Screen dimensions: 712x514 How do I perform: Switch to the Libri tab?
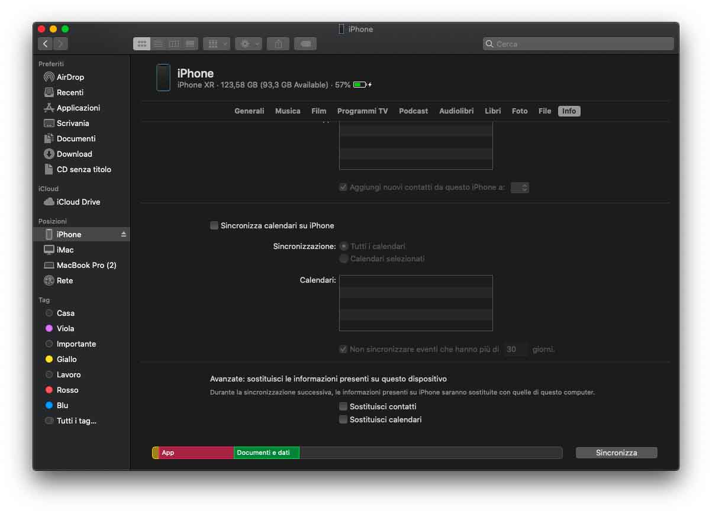pos(492,111)
